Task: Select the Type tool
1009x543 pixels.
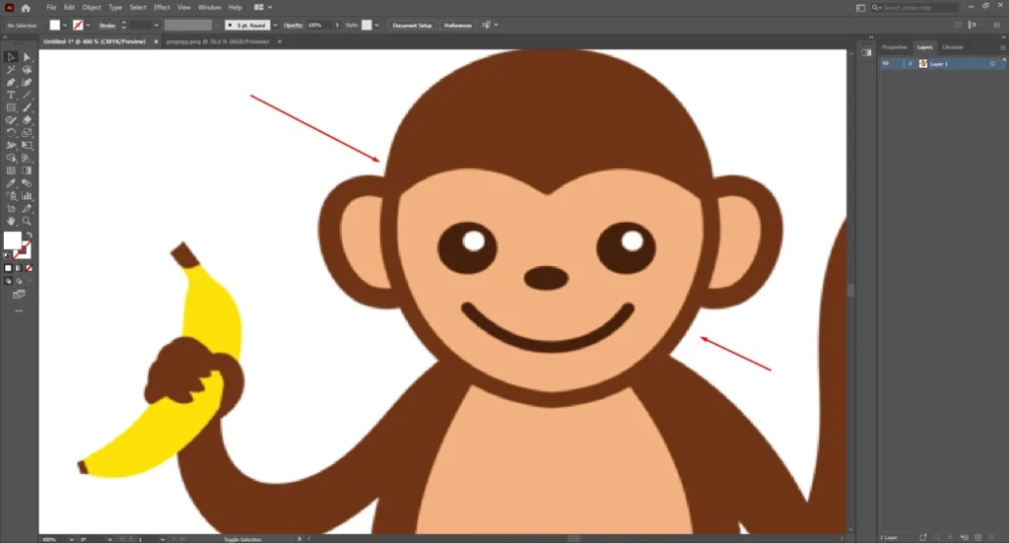Action: point(11,96)
